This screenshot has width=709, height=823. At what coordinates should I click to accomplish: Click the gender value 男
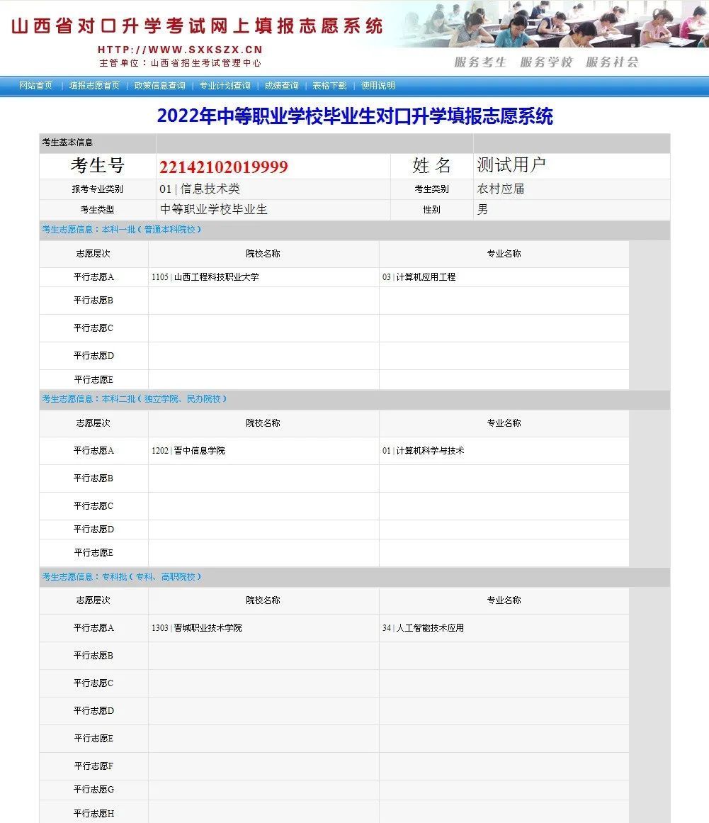tap(482, 209)
